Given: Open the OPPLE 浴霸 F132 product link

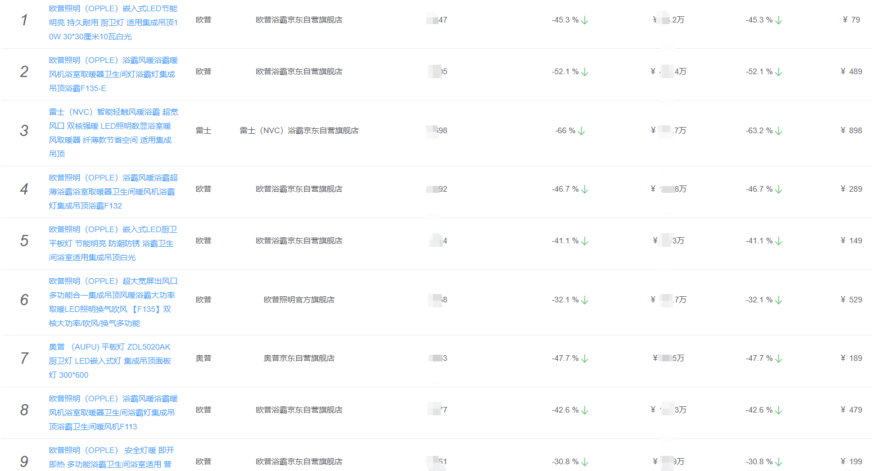Looking at the screenshot, I should point(113,192).
